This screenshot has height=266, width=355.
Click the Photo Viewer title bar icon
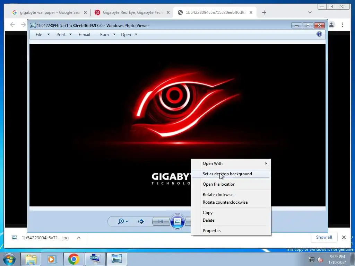(x=33, y=25)
